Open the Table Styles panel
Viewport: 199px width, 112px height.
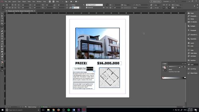coord(192,53)
